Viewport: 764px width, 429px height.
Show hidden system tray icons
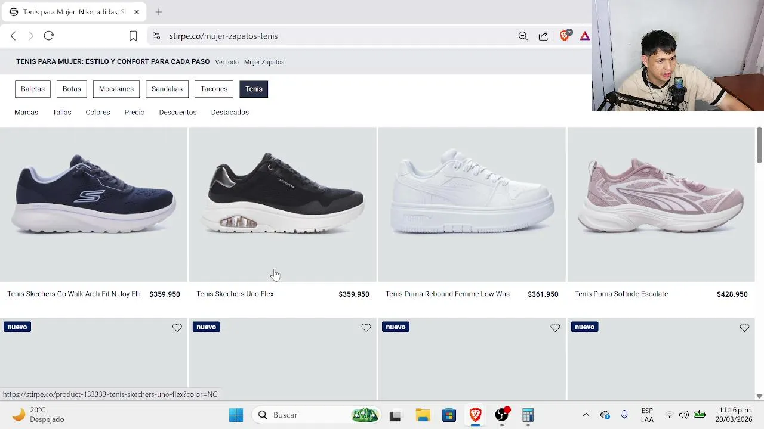(x=586, y=415)
